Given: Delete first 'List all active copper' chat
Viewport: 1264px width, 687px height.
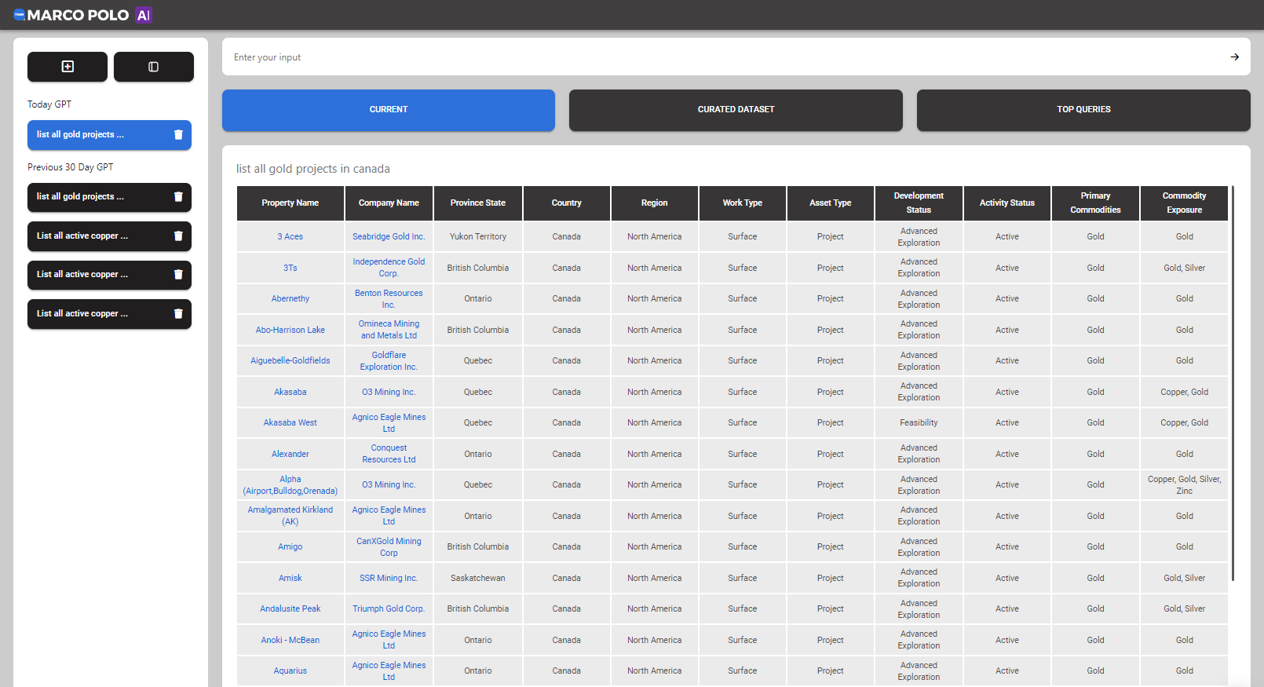Looking at the screenshot, I should click(x=178, y=236).
